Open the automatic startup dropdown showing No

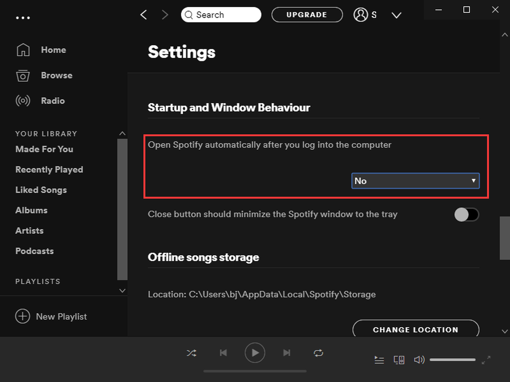415,181
